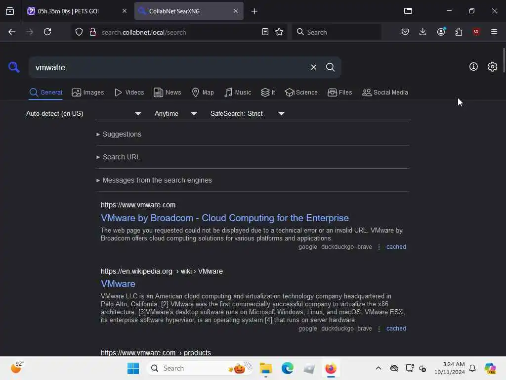Click vmware.com products result URL
The width and height of the screenshot is (506, 380).
(x=156, y=353)
